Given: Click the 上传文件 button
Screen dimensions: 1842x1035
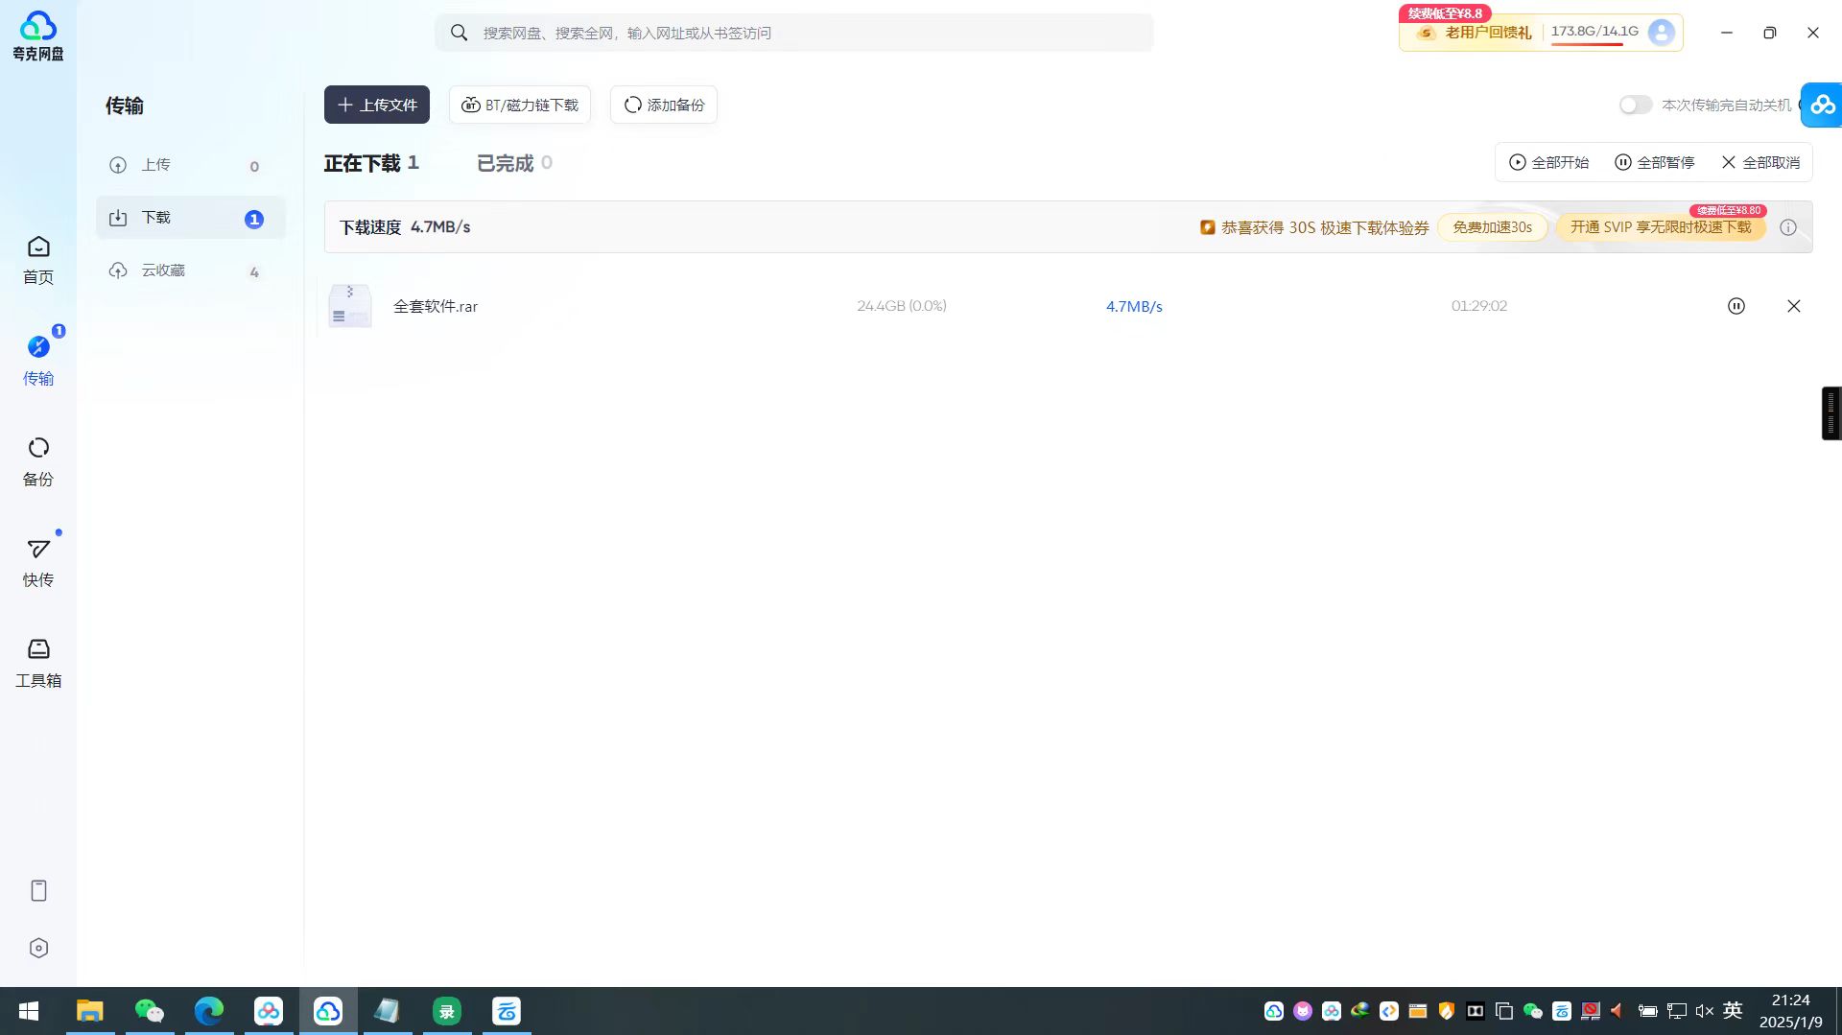Looking at the screenshot, I should click(x=377, y=105).
